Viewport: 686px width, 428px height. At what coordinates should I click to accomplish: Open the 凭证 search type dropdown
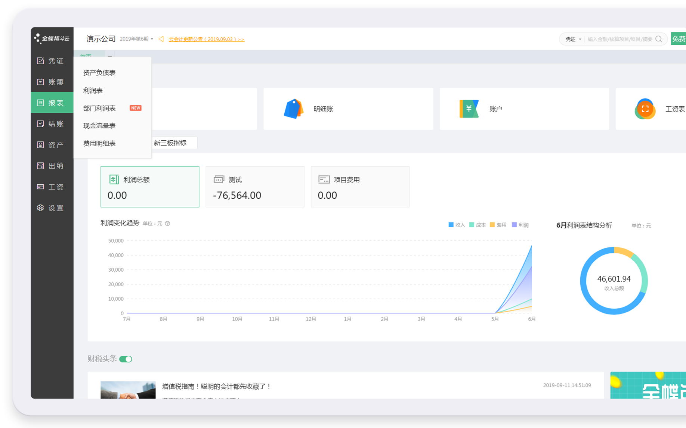(x=573, y=39)
